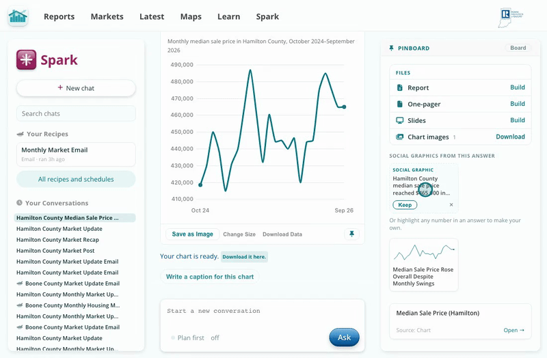The height and width of the screenshot is (358, 547).
Task: Open the Maps page
Action: click(x=191, y=16)
